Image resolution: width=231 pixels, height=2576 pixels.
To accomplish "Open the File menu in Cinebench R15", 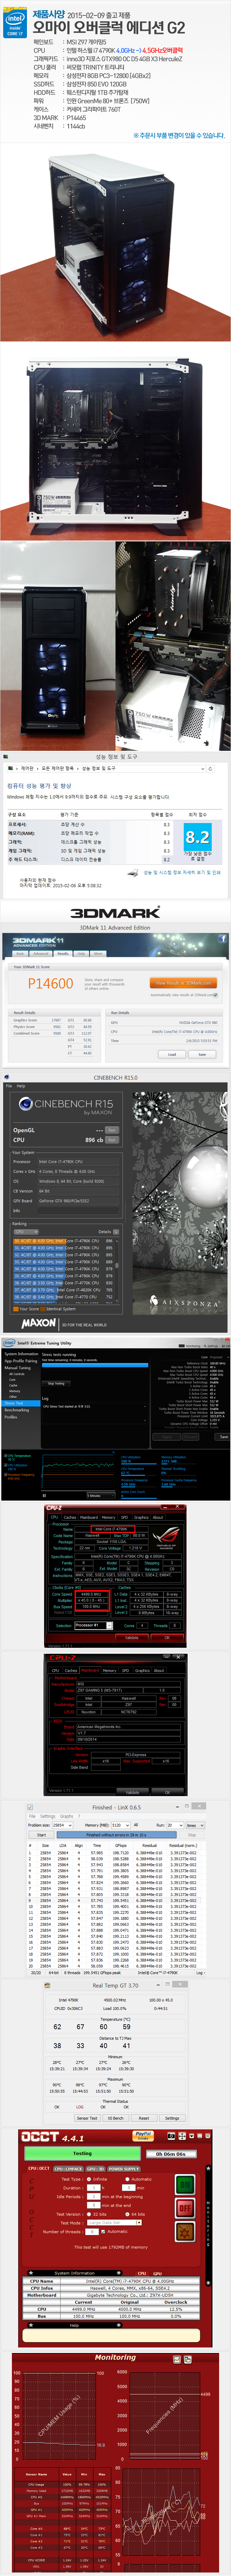I will pos(9,1086).
